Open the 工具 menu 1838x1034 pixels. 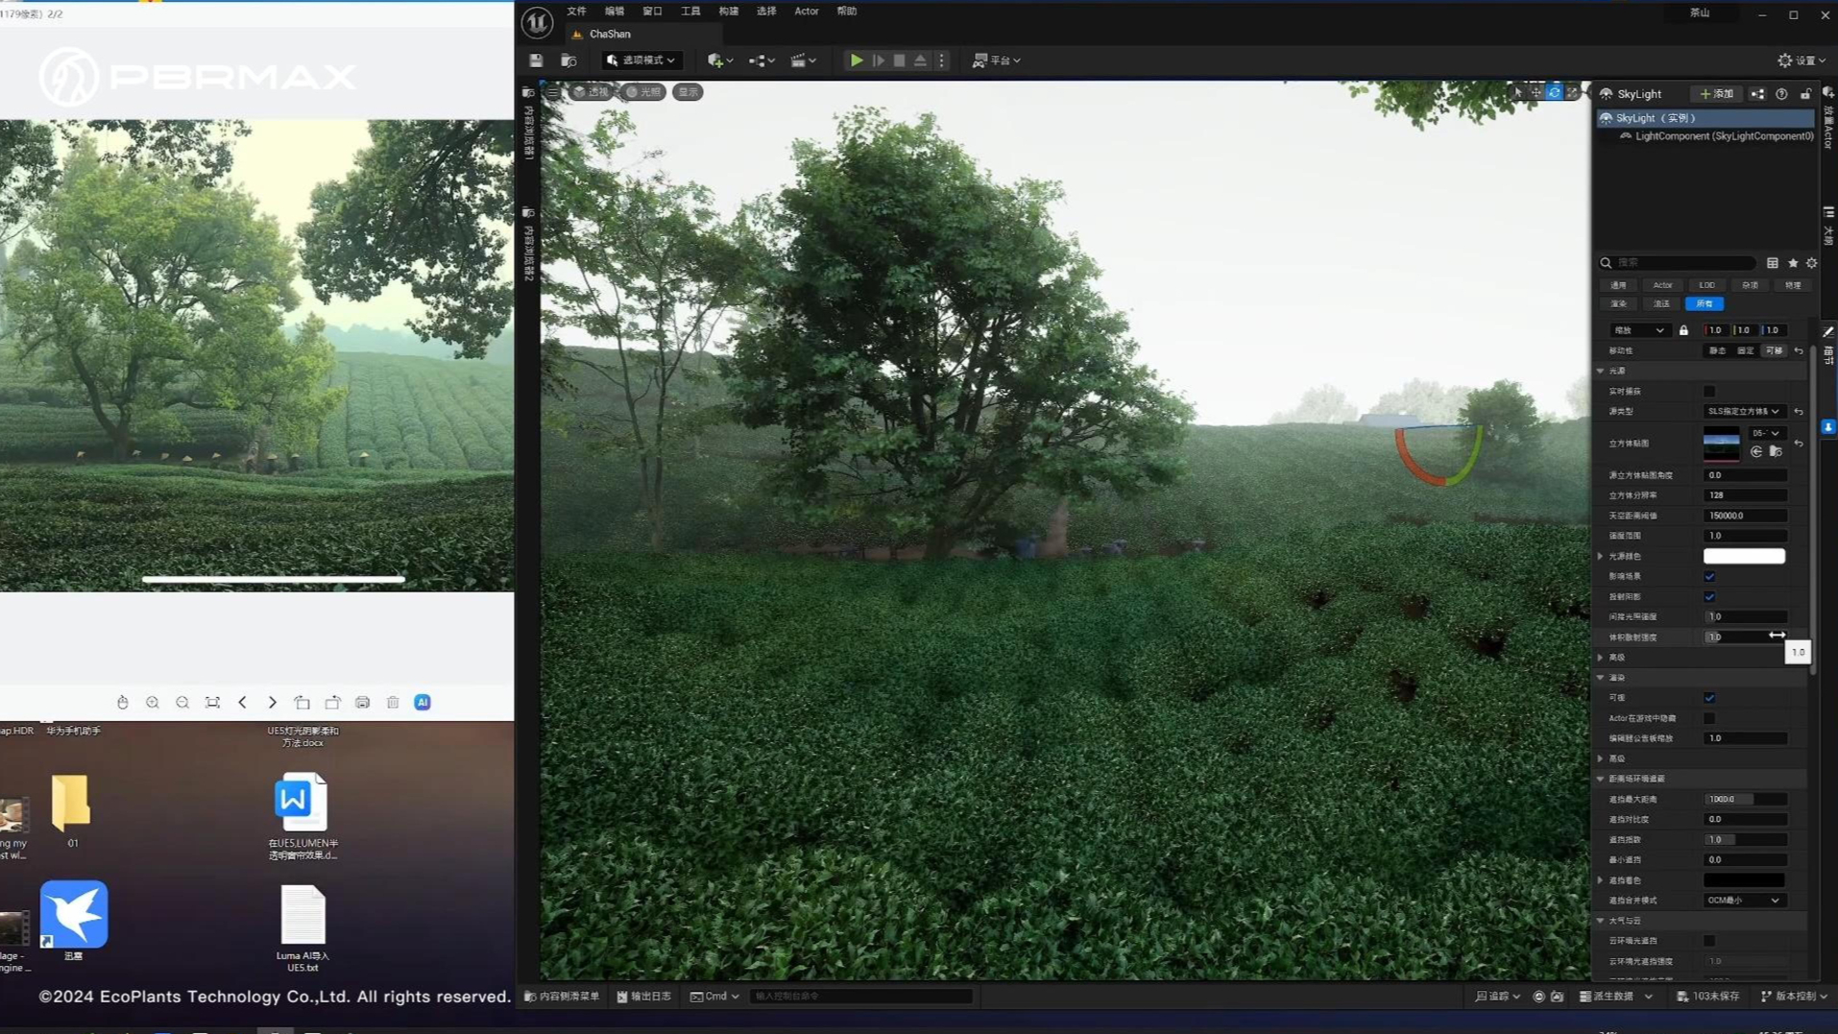pyautogui.click(x=690, y=12)
